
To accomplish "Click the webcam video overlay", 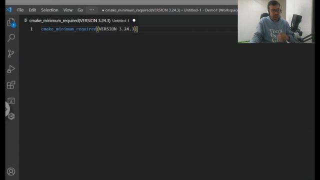I will [276, 21].
